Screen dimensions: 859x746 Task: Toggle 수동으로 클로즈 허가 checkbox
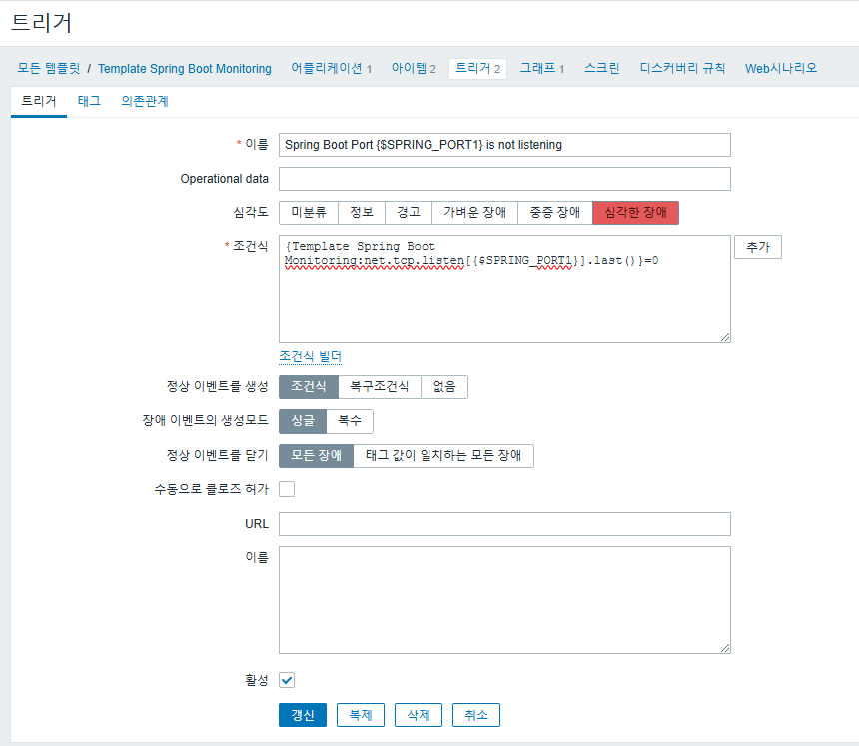tap(287, 489)
